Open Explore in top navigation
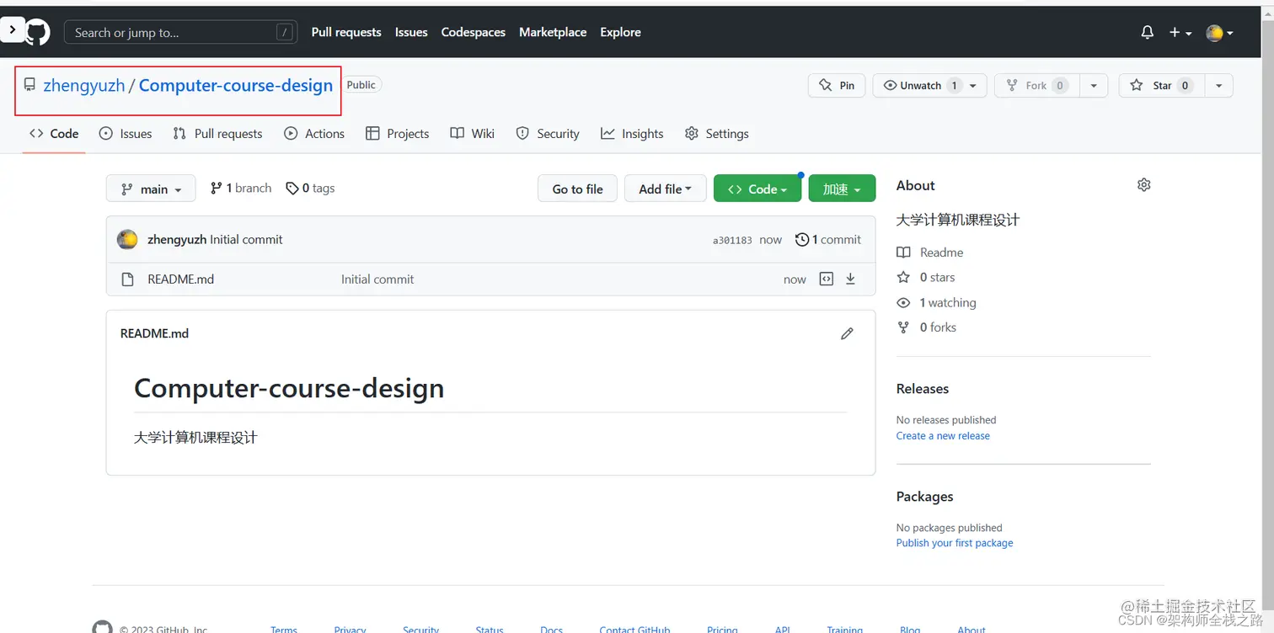 tap(620, 32)
